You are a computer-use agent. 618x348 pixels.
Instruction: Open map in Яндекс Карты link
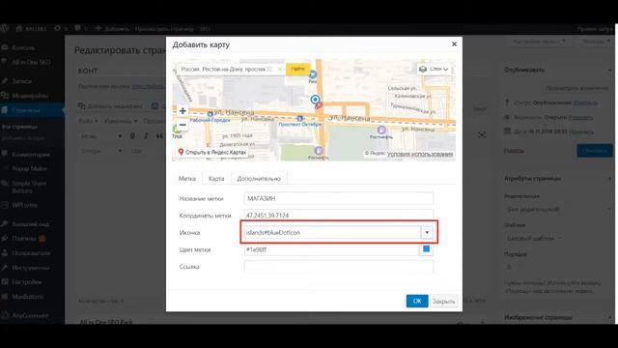(212, 152)
